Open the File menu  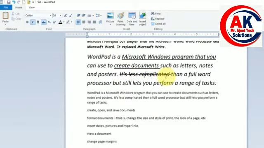point(6,7)
